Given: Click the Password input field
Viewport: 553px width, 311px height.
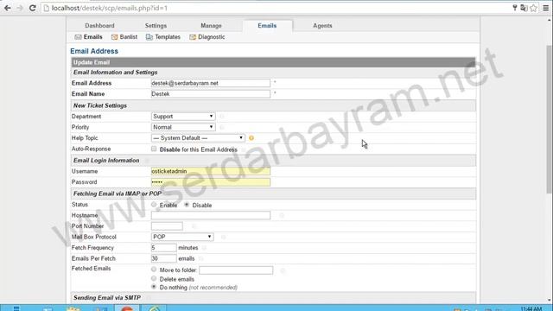Looking at the screenshot, I should tap(211, 182).
